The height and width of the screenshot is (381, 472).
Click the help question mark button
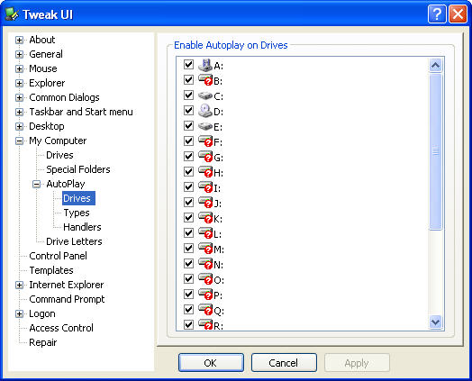pyautogui.click(x=437, y=14)
